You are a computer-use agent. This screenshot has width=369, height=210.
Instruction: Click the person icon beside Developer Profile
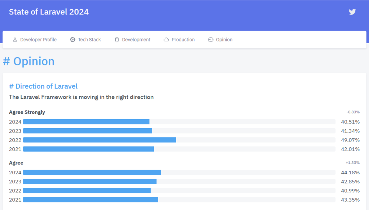click(15, 40)
